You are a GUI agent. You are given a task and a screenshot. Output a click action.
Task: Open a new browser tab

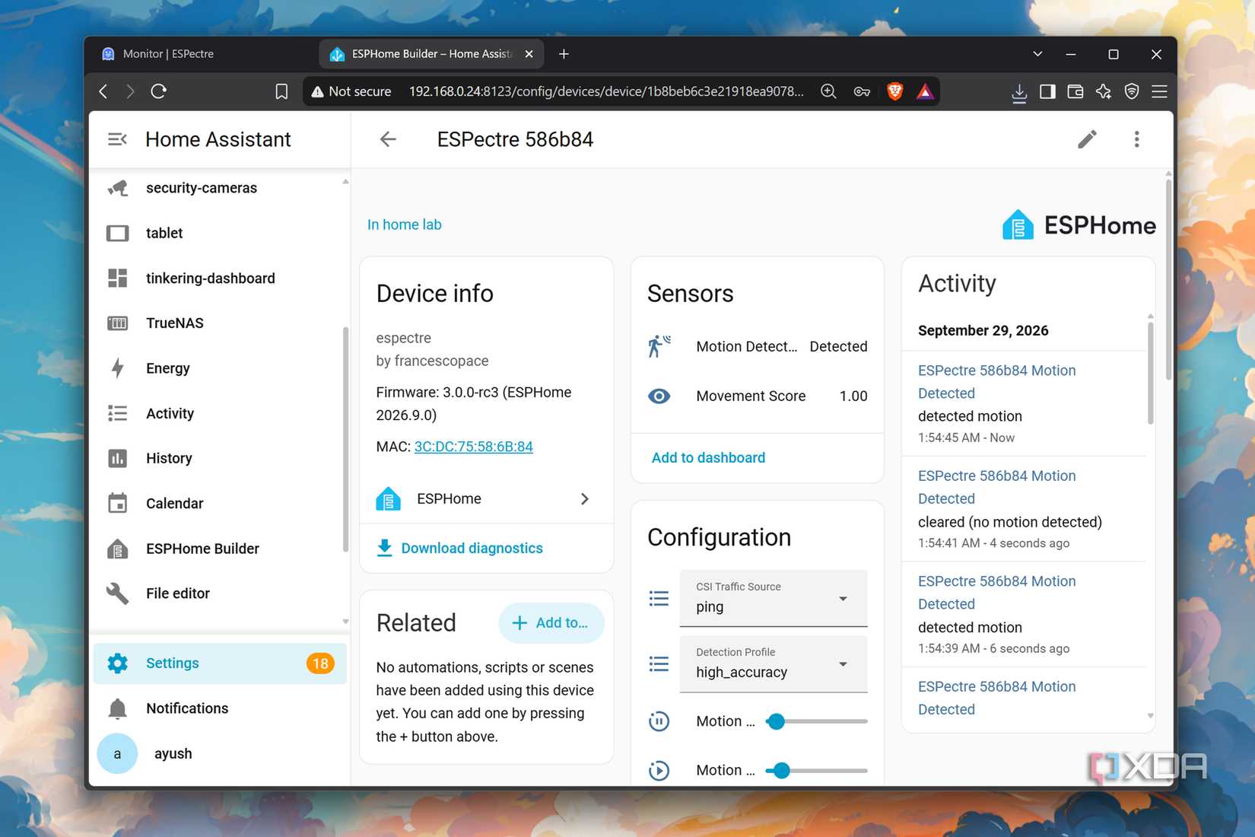pyautogui.click(x=564, y=54)
